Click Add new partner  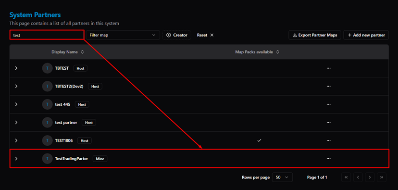pyautogui.click(x=366, y=35)
